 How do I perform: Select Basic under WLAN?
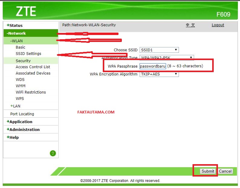point(21,47)
